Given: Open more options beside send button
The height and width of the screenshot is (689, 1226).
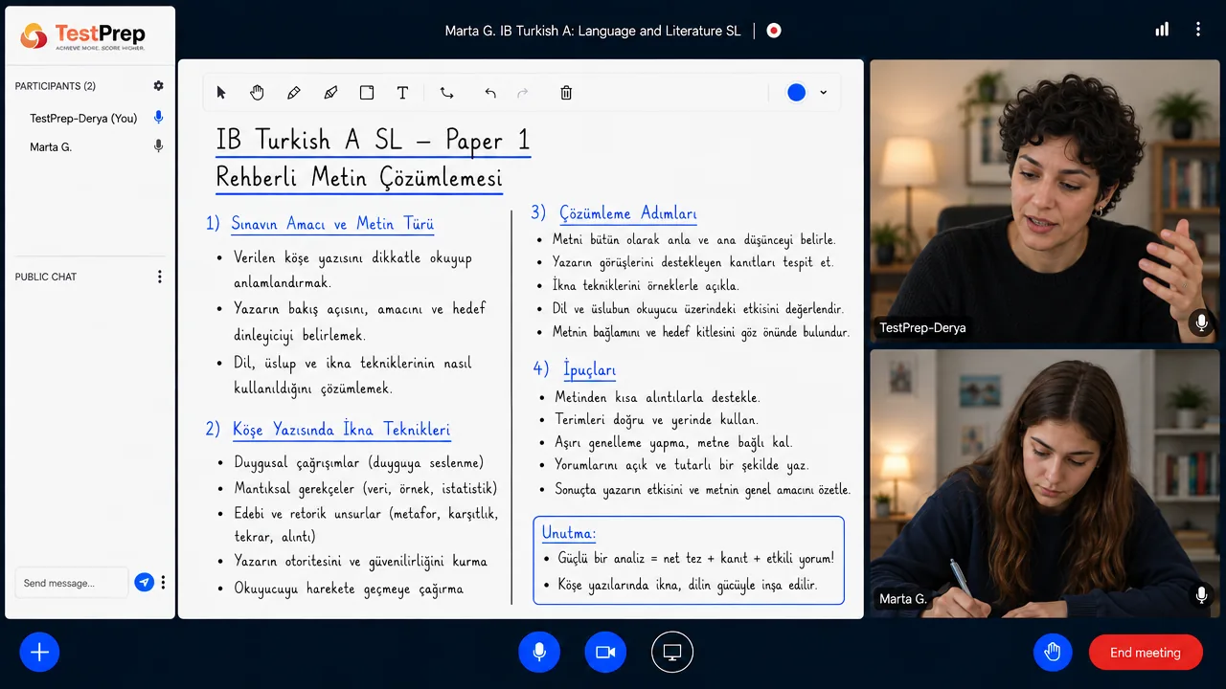Looking at the screenshot, I should [x=164, y=583].
